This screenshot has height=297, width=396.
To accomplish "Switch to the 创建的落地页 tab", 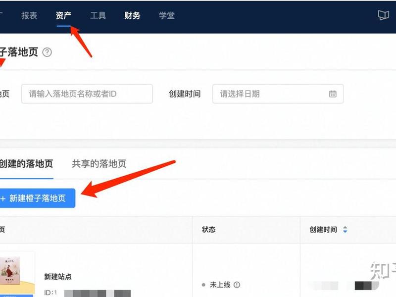I will [x=26, y=164].
